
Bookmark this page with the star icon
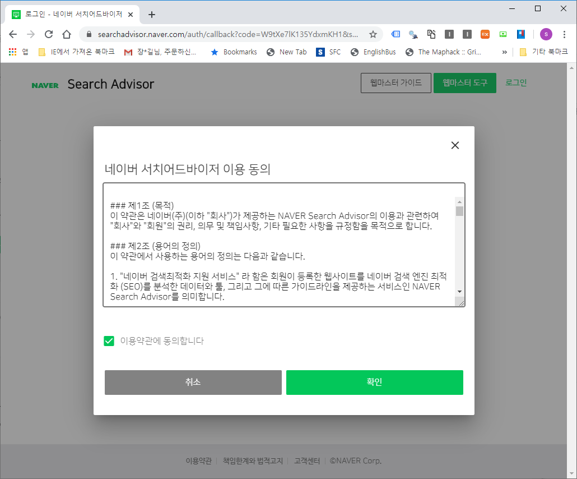(x=373, y=34)
